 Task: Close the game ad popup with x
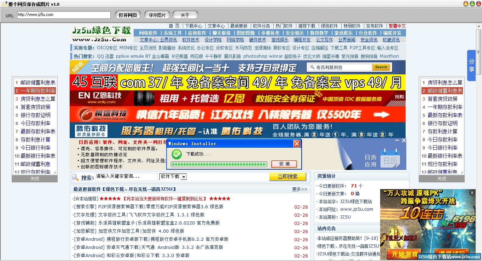click(472, 193)
